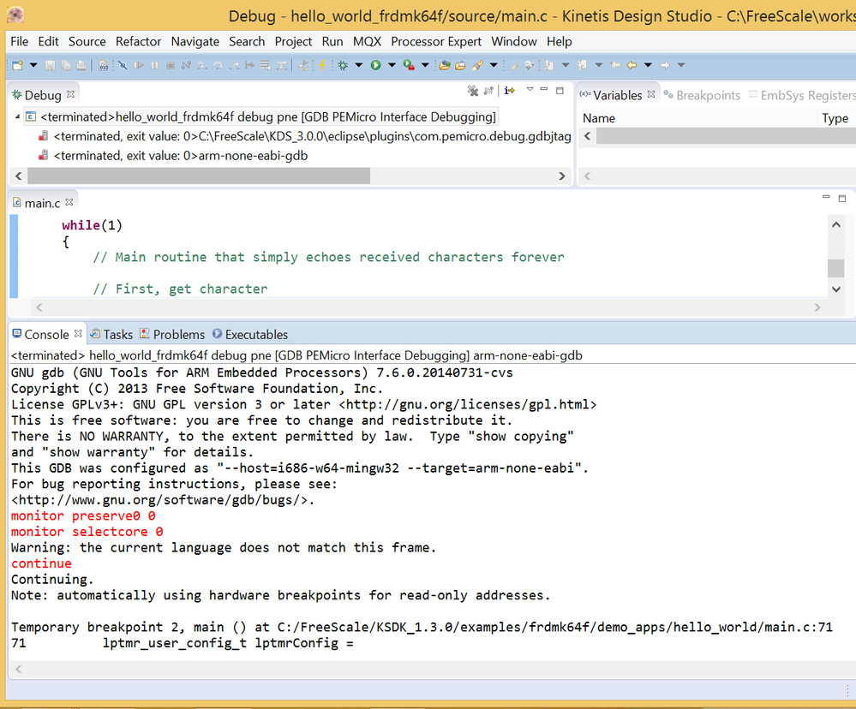Click the Terminate (stop) toolbar icon
This screenshot has width=856, height=709.
click(x=171, y=65)
